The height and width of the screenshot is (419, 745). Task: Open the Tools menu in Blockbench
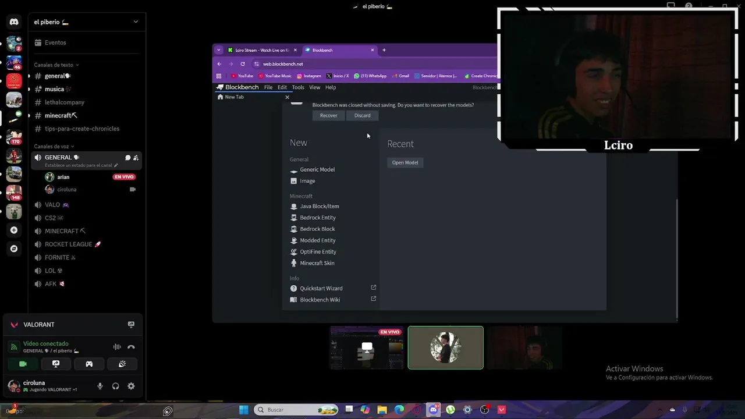298,87
